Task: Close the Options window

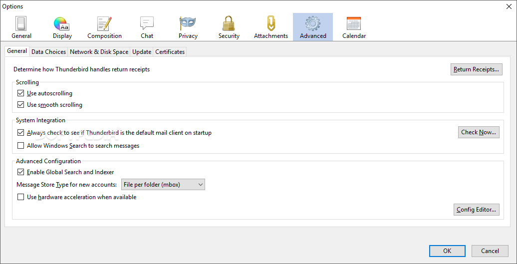Action: (509, 6)
